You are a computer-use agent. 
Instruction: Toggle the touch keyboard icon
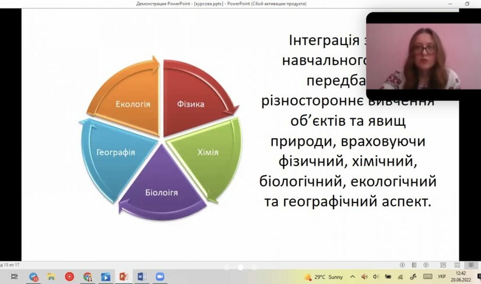tap(427, 277)
